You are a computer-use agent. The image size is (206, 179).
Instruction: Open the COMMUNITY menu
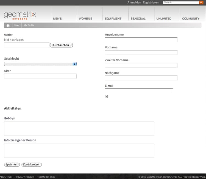[191, 19]
